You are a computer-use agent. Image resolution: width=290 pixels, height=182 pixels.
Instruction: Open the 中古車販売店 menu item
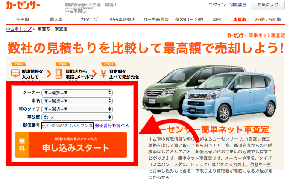[123, 19]
